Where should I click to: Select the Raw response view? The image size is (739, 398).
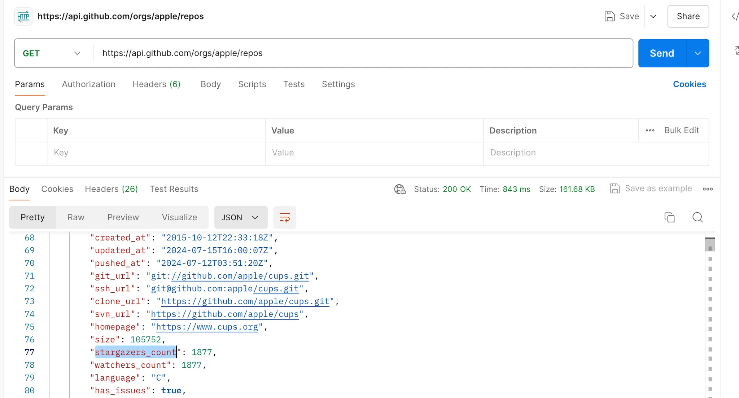click(x=76, y=217)
